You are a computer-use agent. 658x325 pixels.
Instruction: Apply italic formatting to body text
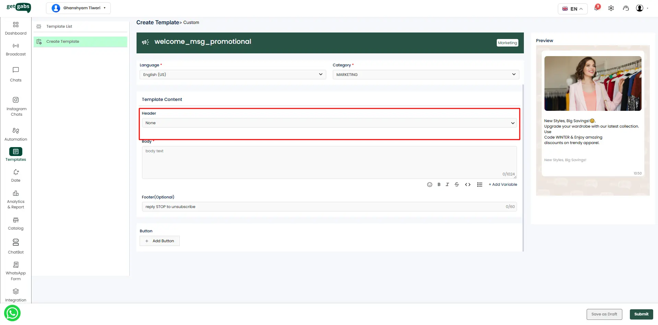pos(447,184)
